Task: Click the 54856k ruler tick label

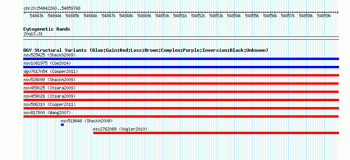Action: (x=270, y=16)
